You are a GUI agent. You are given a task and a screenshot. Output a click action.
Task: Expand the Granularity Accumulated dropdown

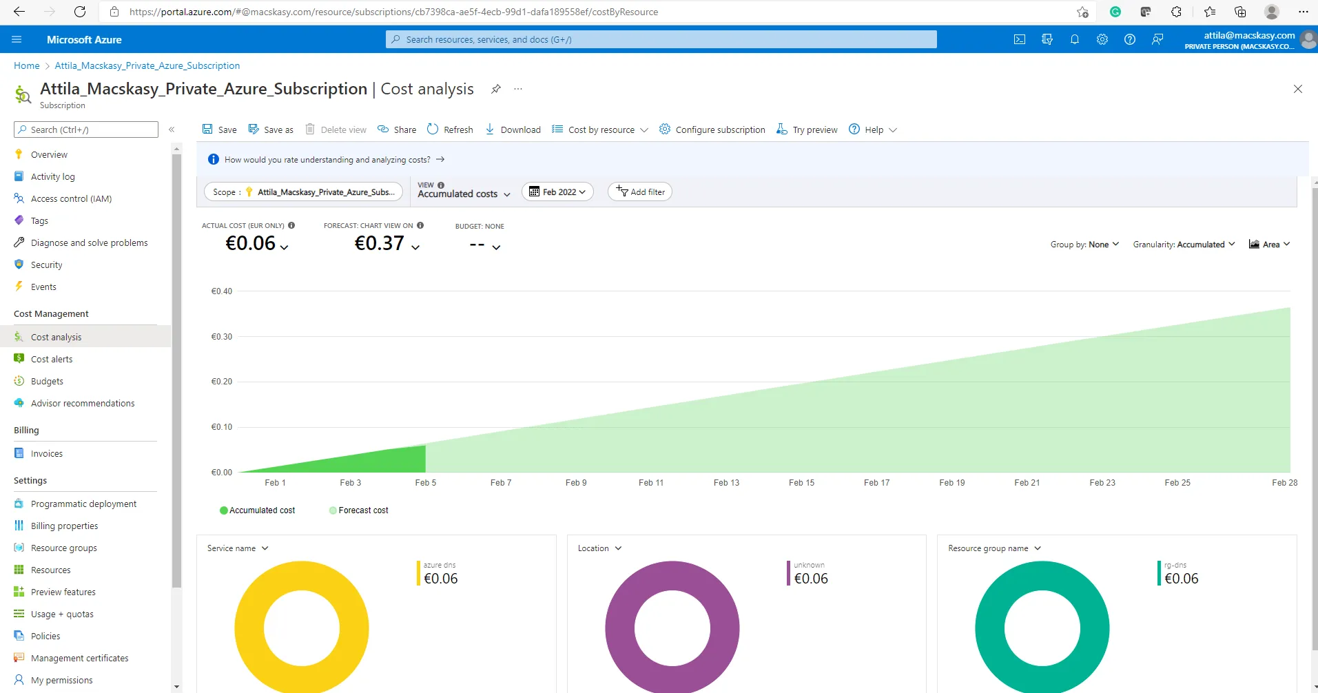point(1184,245)
